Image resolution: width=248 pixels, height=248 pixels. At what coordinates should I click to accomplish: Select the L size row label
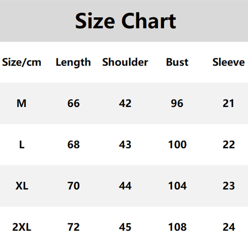coord(22,144)
